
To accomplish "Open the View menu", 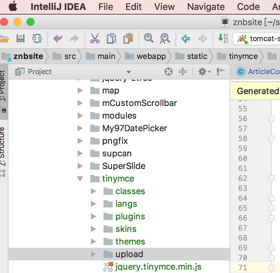I will click(164, 7).
